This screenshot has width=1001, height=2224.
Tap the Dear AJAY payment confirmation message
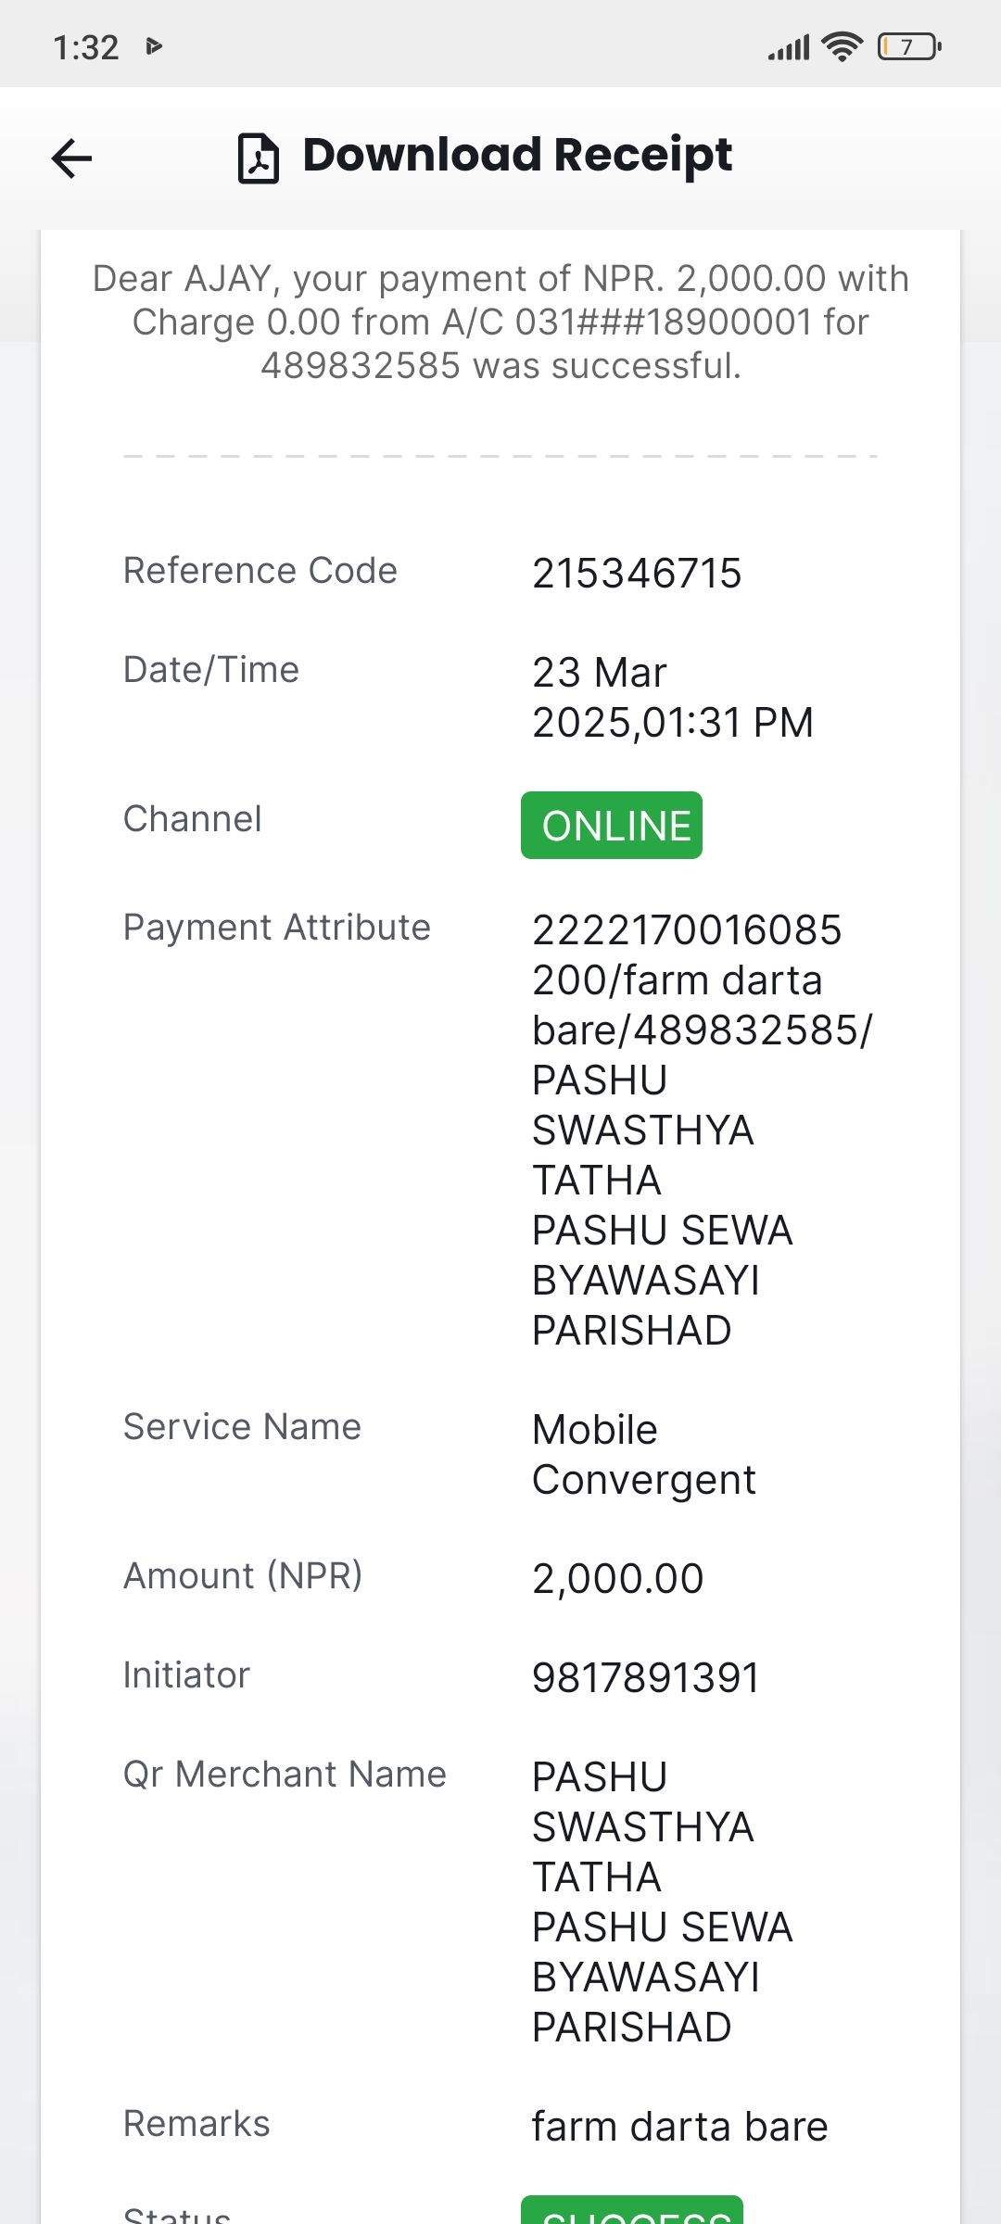(x=500, y=322)
